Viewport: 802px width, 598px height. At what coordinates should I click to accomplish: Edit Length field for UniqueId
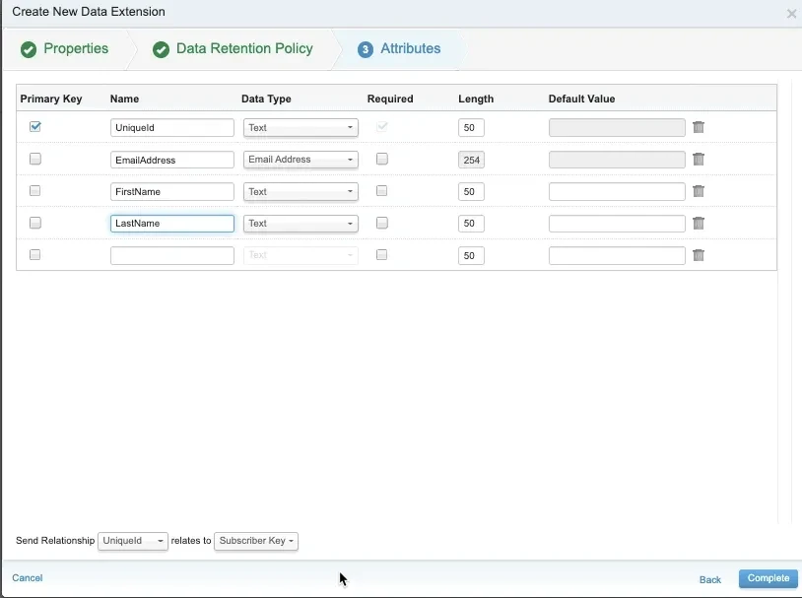coord(471,127)
